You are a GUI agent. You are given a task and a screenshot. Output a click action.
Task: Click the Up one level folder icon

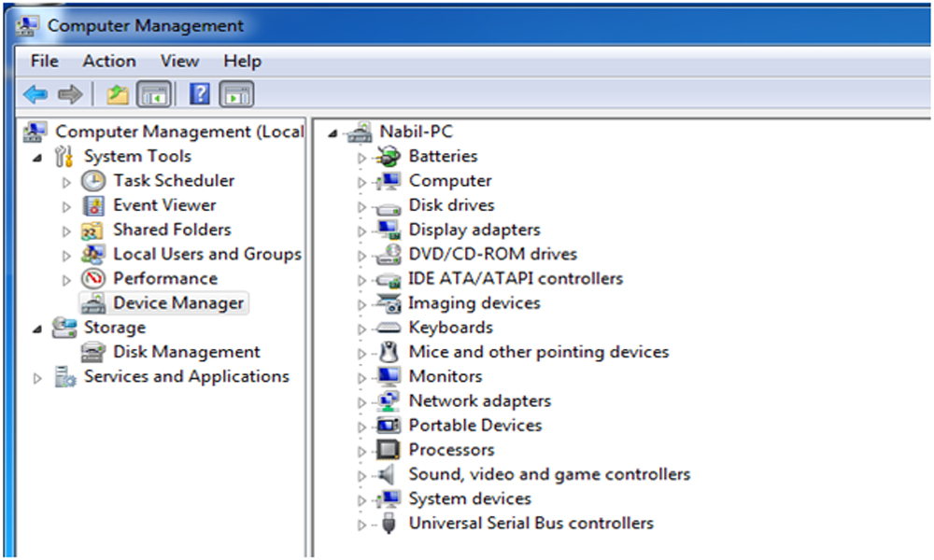point(117,94)
